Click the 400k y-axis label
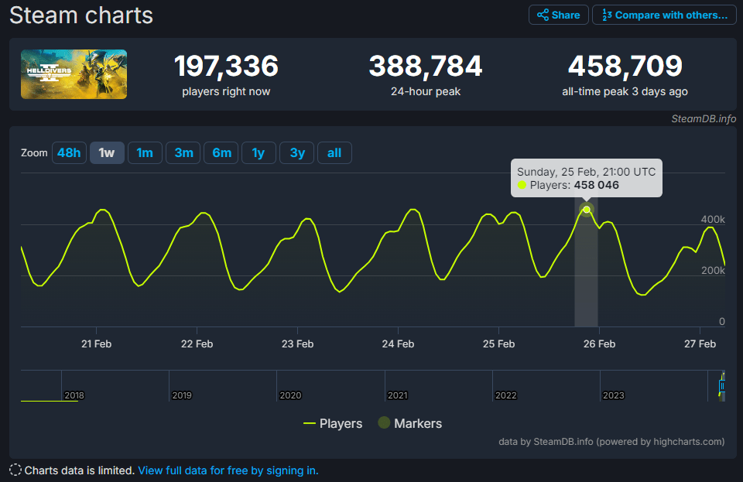Image resolution: width=743 pixels, height=482 pixels. tap(713, 219)
